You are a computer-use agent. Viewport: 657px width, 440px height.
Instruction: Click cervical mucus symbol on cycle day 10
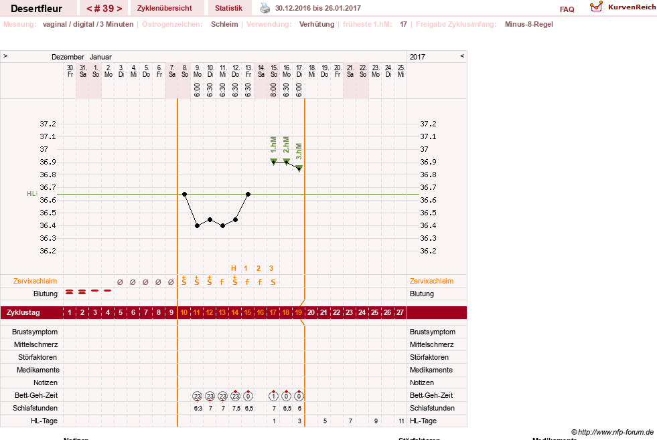(x=184, y=281)
